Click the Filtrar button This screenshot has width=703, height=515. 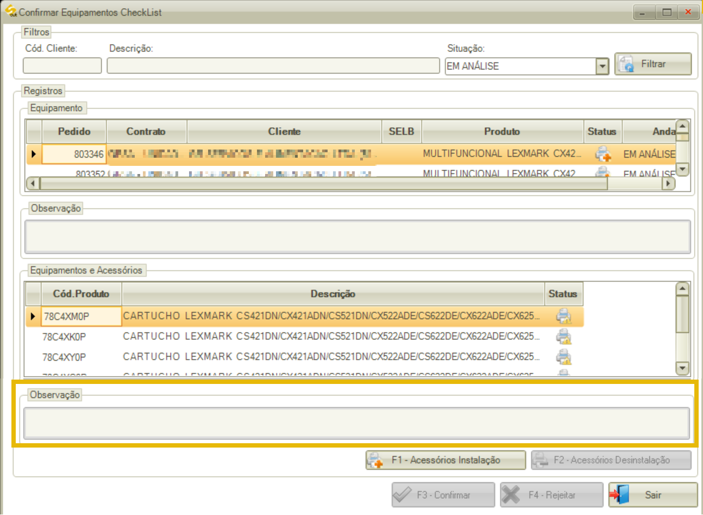click(653, 64)
